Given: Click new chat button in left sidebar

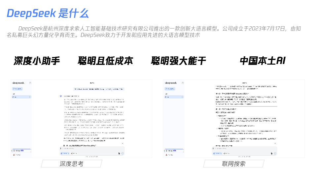Looking at the screenshot, I should pos(18,89).
